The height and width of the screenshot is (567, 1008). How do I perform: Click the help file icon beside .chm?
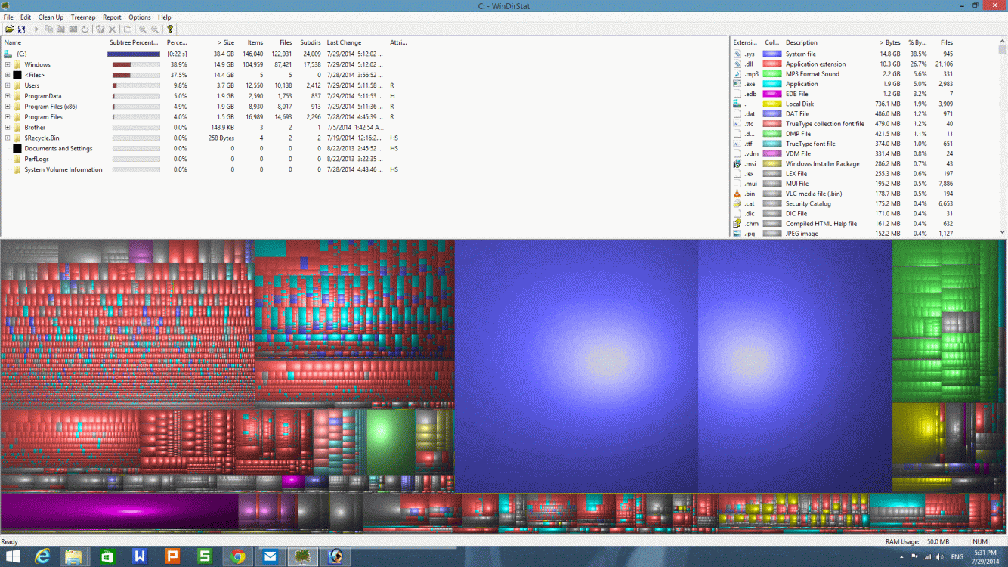[x=737, y=224]
